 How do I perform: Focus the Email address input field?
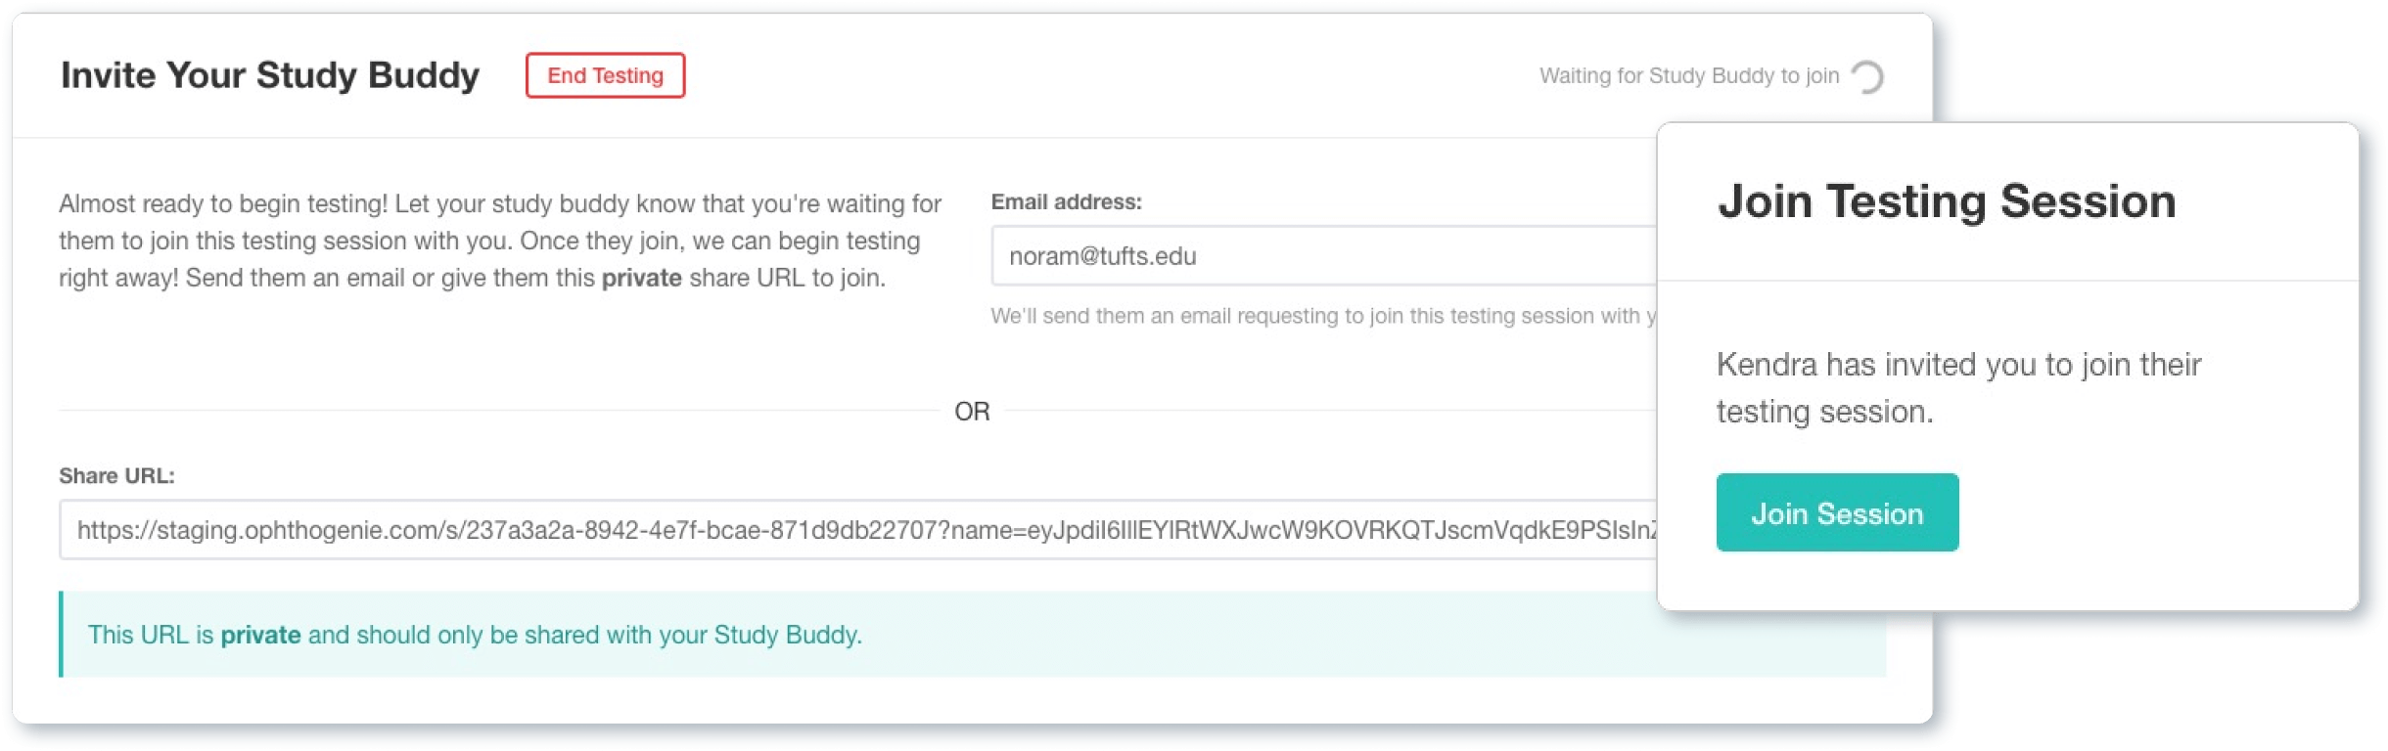point(1321,256)
